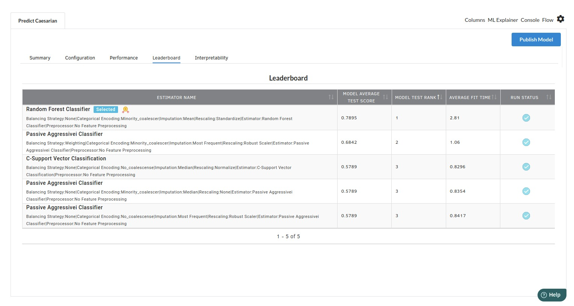Click the Publish Model button

[536, 40]
